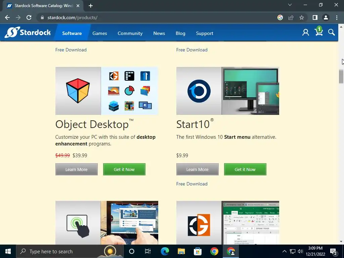Click Free Download link under Start10

click(x=192, y=184)
